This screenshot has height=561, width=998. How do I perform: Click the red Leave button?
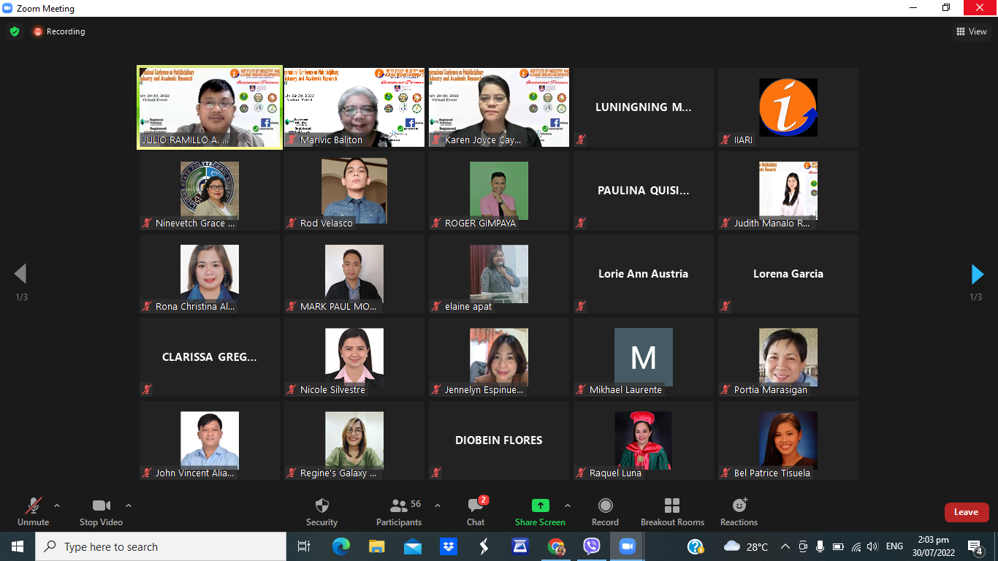click(966, 512)
